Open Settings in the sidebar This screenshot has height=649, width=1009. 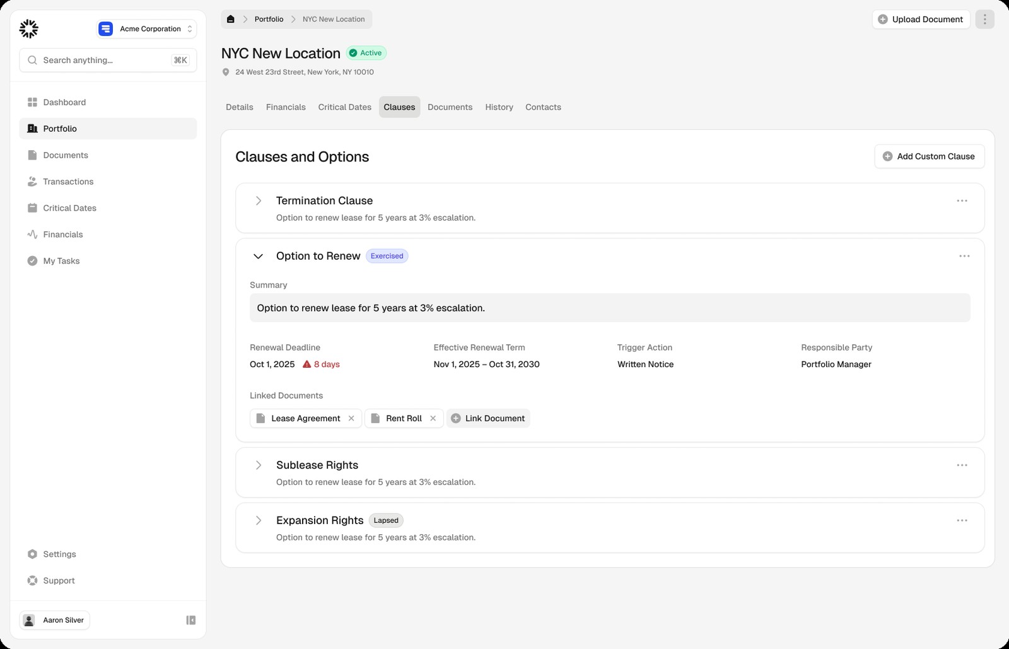(108, 554)
